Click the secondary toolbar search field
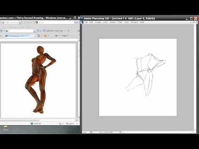The width and height of the screenshot is (199, 149). (x=21, y=31)
